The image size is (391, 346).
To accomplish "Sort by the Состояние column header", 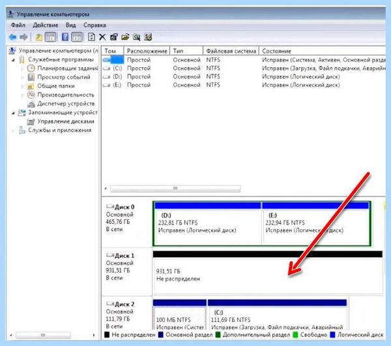I will point(323,51).
